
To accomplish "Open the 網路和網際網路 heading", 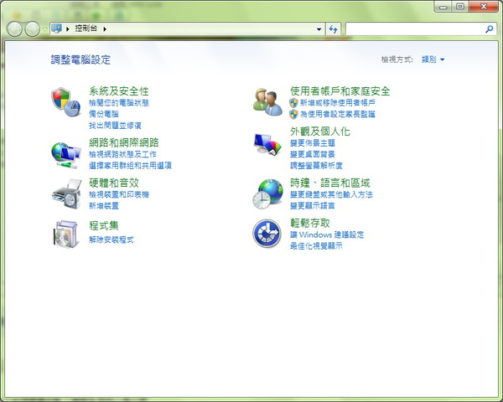I will [x=124, y=142].
